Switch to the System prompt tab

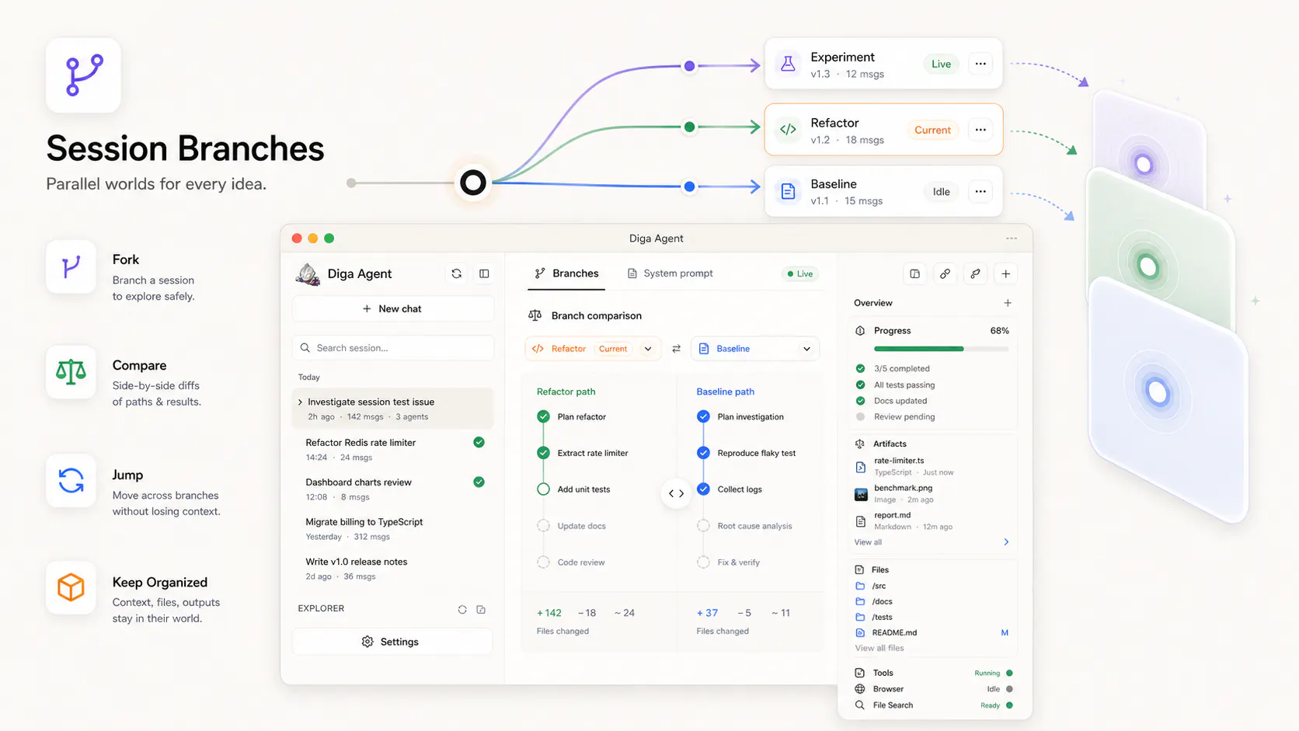[670, 273]
